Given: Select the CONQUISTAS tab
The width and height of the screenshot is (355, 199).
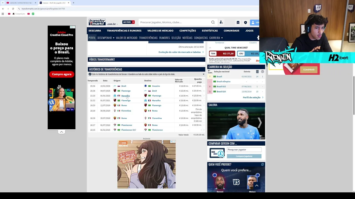Looking at the screenshot, I should (201, 38).
